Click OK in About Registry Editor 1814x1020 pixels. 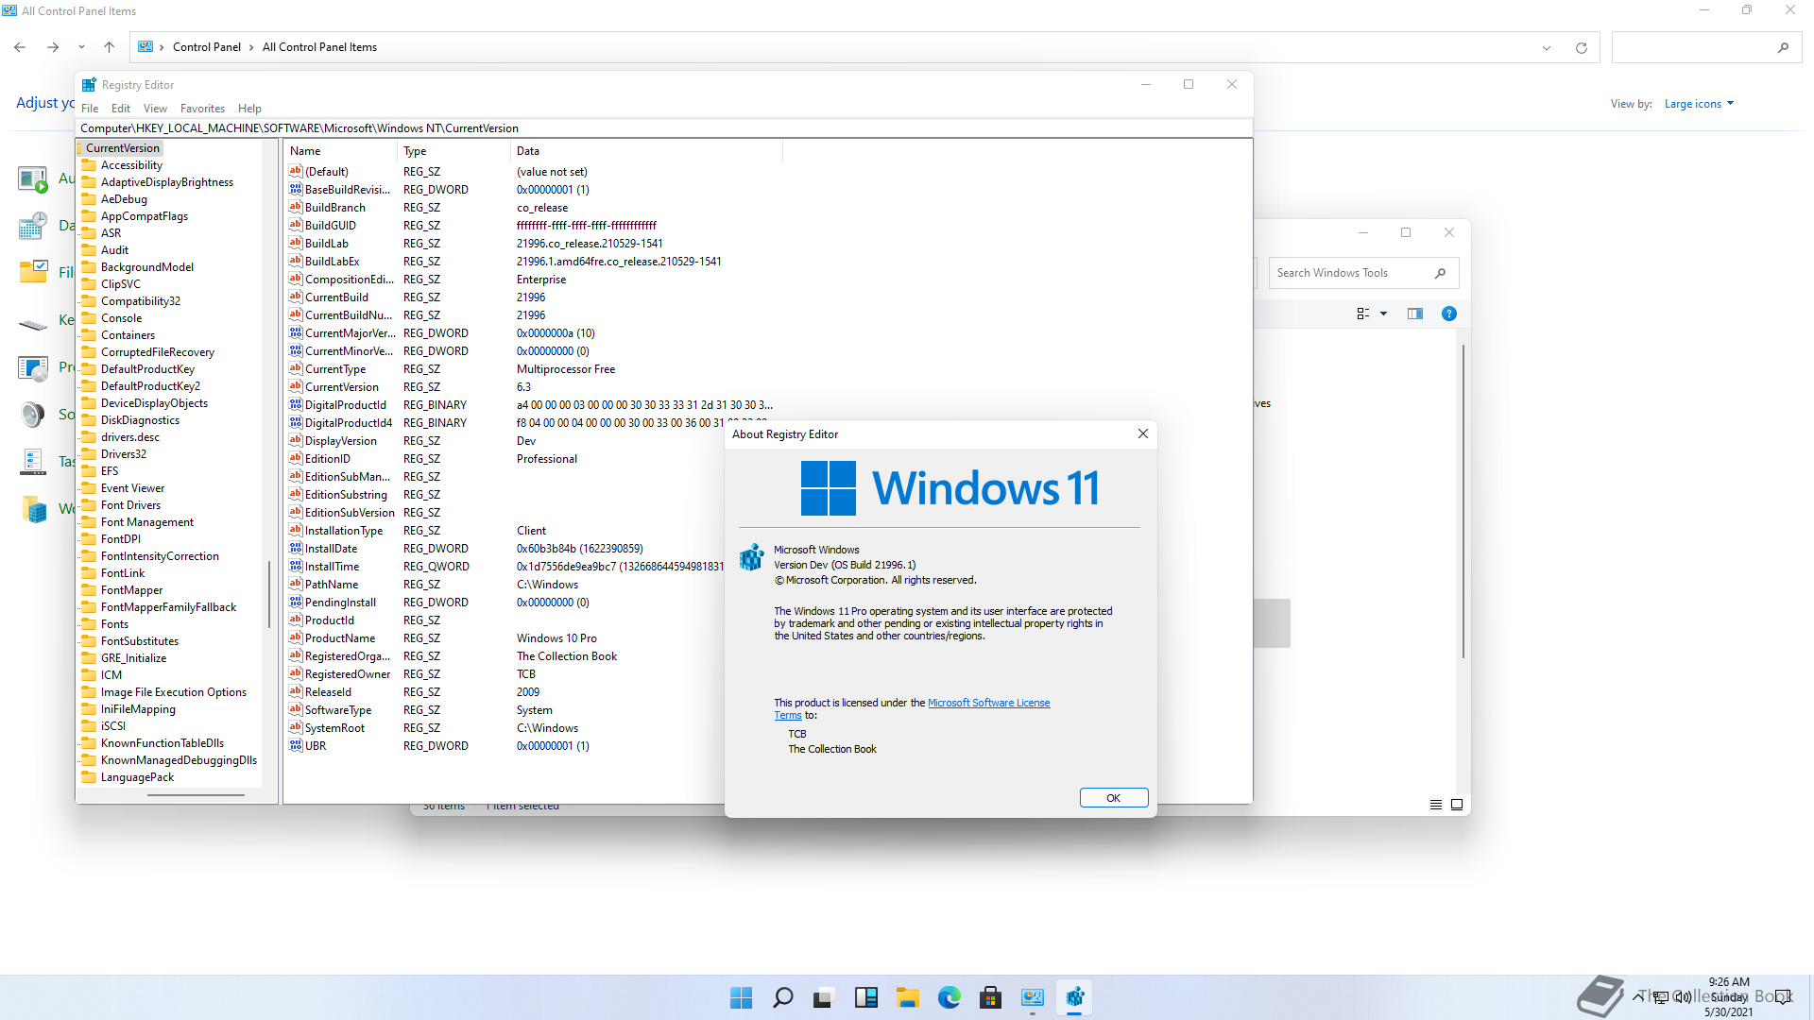pos(1114,798)
